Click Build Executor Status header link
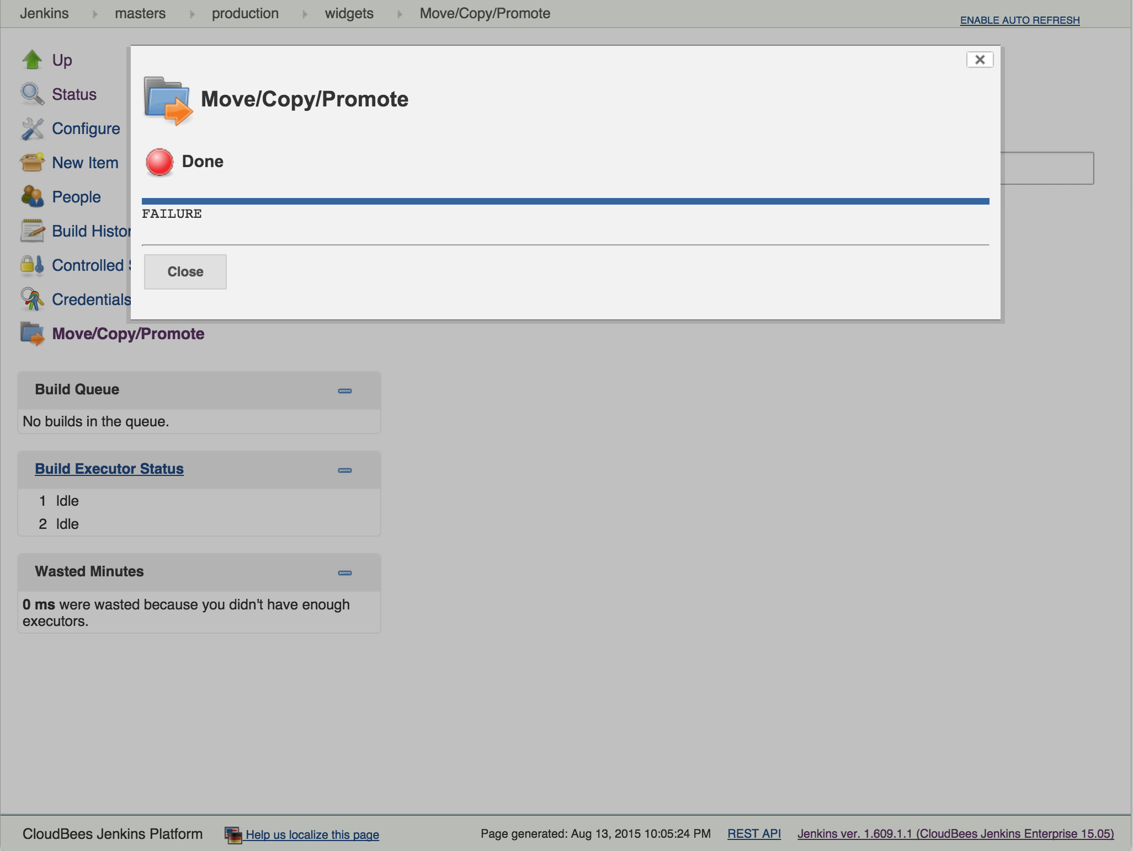Viewport: 1133px width, 851px height. 109,468
